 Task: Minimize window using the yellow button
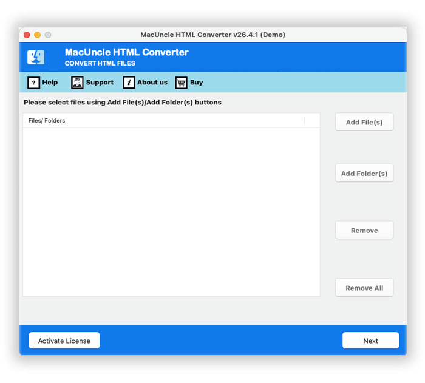point(38,35)
